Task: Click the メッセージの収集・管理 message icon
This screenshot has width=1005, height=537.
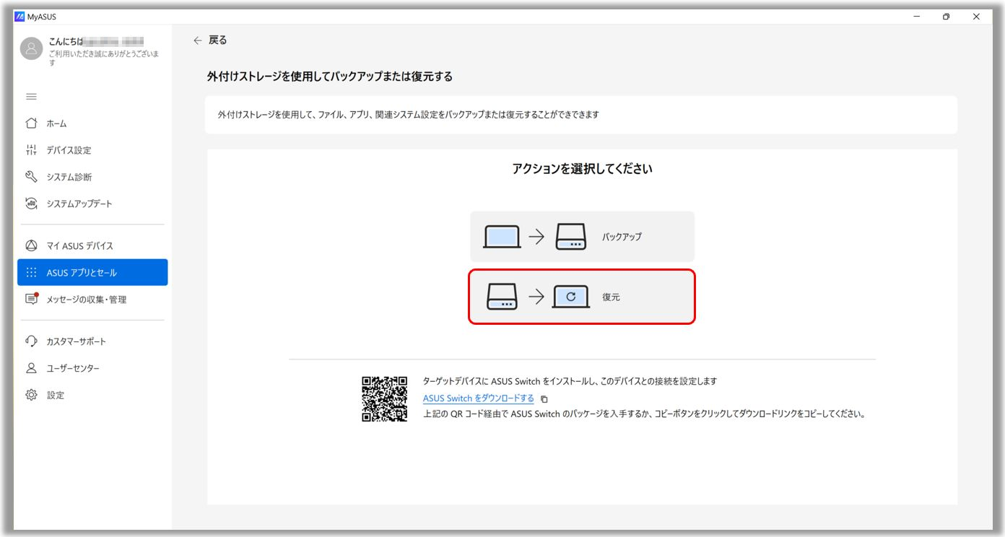Action: [31, 299]
